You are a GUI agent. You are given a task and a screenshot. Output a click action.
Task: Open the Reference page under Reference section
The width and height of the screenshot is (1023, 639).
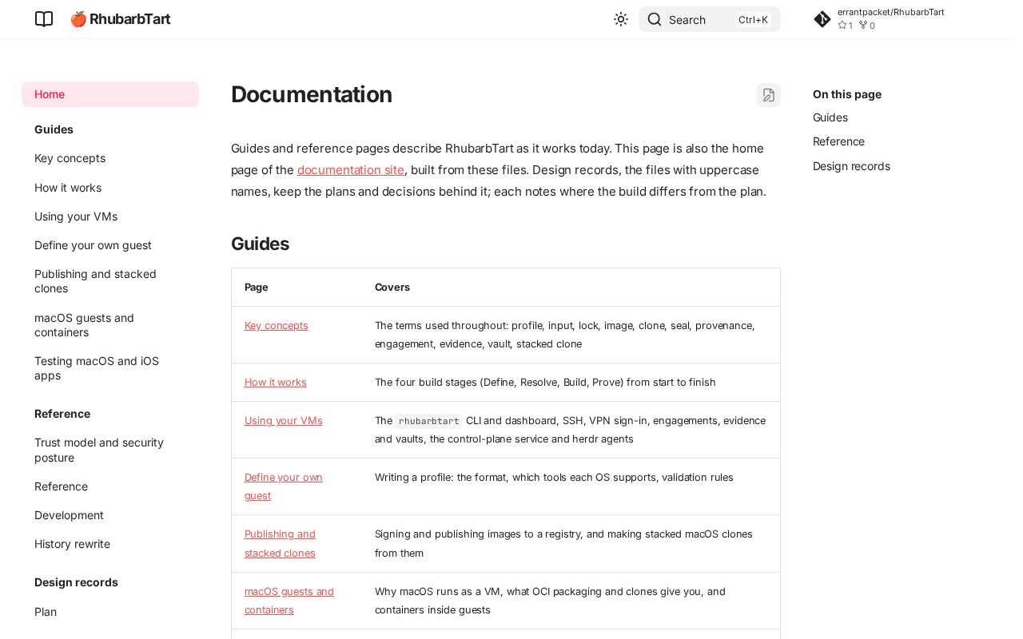click(61, 486)
